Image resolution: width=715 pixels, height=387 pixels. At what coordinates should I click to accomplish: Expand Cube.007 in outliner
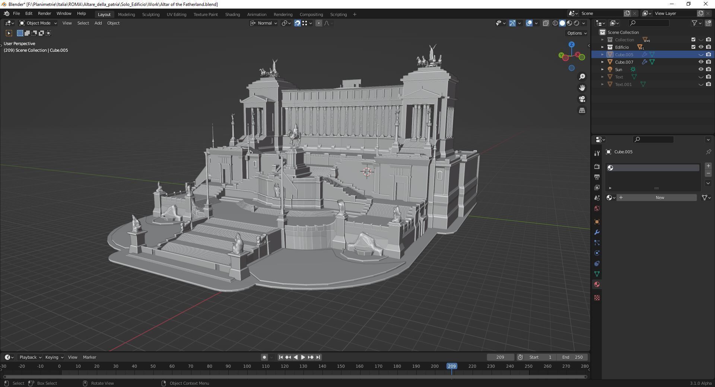603,62
